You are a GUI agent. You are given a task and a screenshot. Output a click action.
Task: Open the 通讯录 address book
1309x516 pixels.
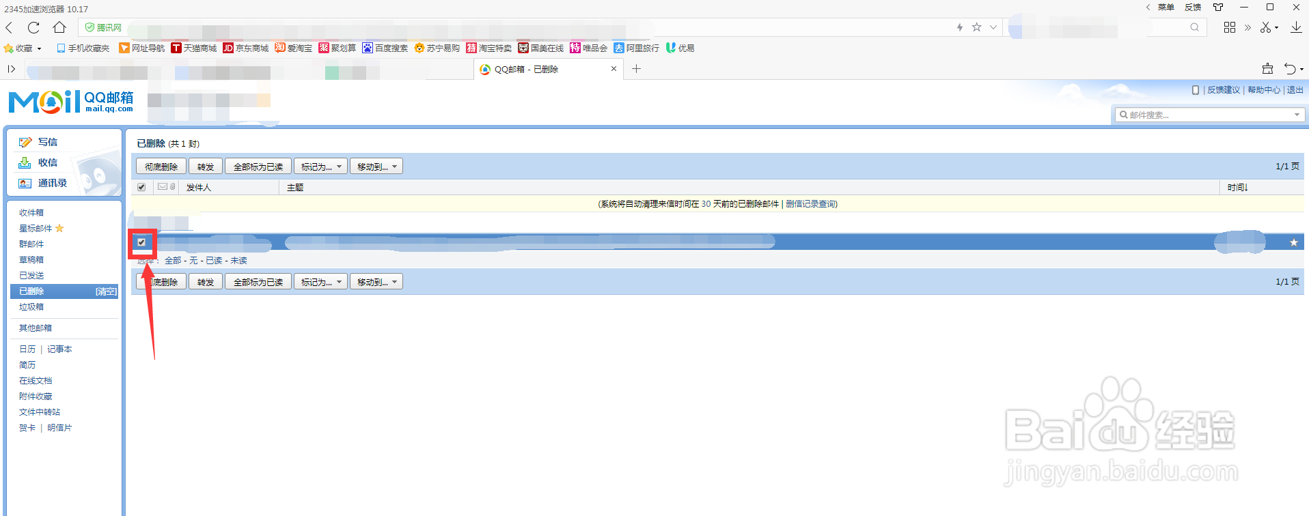click(52, 183)
